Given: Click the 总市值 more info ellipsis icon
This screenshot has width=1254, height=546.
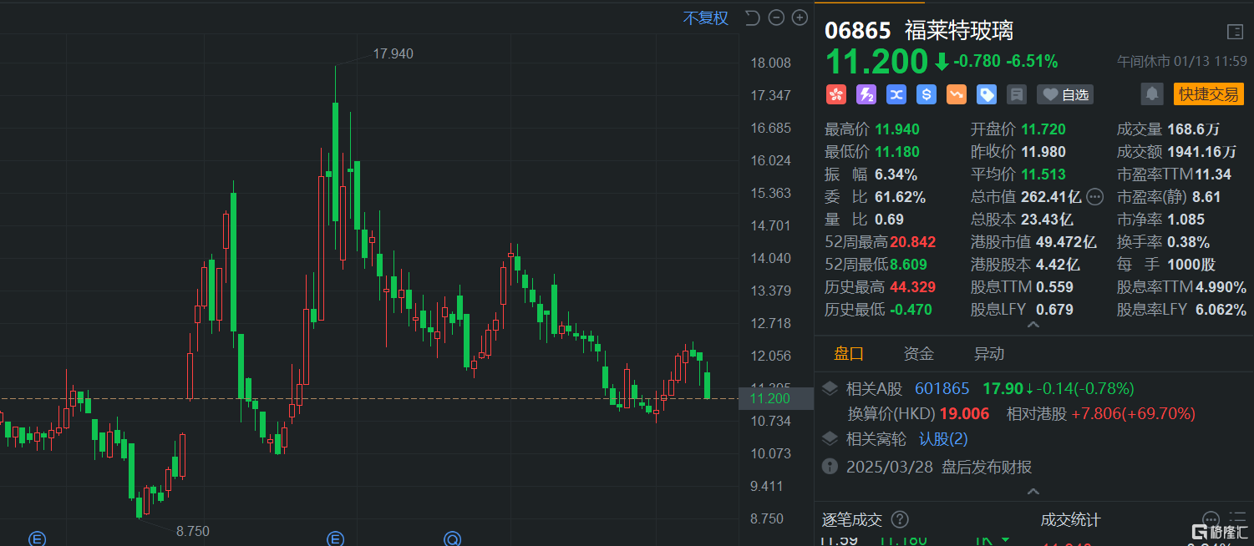Looking at the screenshot, I should pyautogui.click(x=1095, y=197).
